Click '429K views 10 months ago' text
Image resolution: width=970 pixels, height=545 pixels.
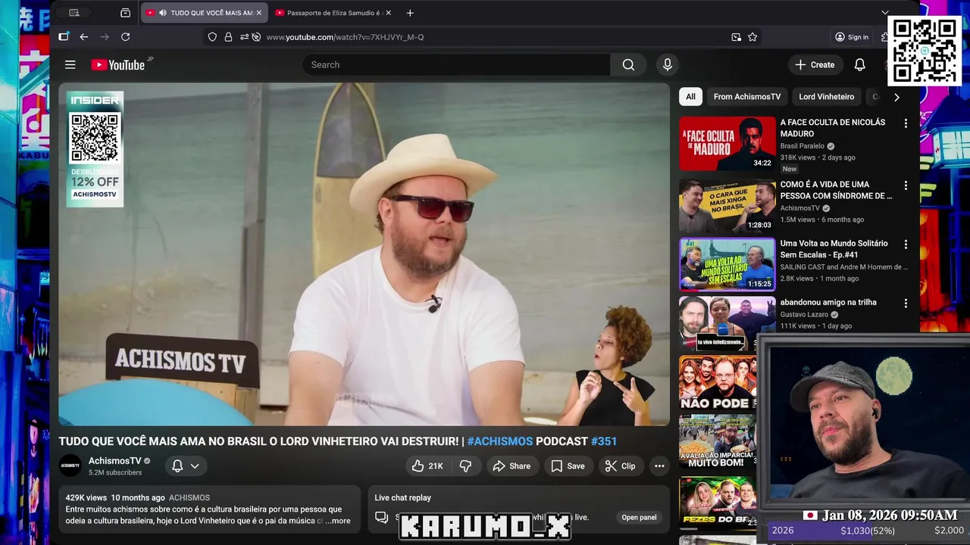pos(115,498)
